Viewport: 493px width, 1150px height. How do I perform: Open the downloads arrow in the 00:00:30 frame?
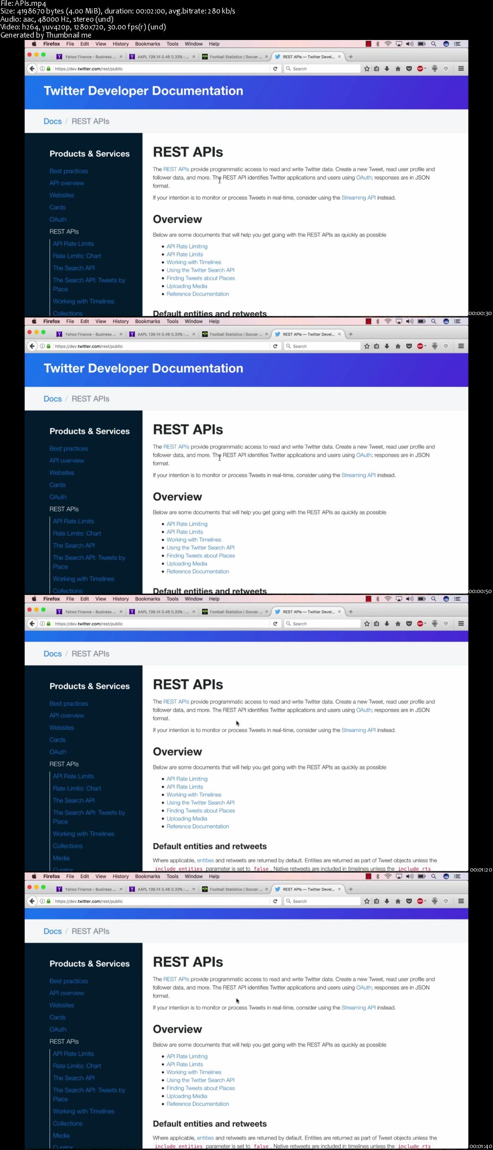pyautogui.click(x=387, y=69)
